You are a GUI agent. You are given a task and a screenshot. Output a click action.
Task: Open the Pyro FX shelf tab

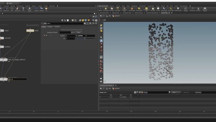(163, 6)
